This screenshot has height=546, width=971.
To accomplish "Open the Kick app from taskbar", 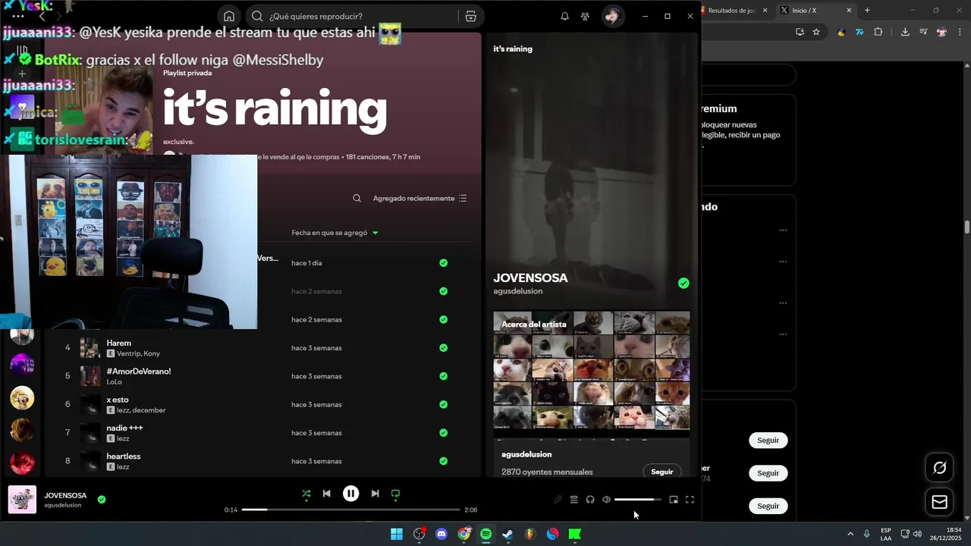I will coord(575,534).
